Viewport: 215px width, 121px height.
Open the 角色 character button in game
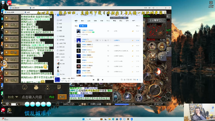tap(152, 47)
